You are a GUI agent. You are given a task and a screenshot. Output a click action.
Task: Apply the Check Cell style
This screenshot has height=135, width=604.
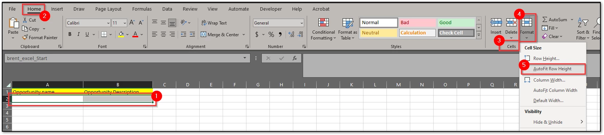[x=456, y=33]
